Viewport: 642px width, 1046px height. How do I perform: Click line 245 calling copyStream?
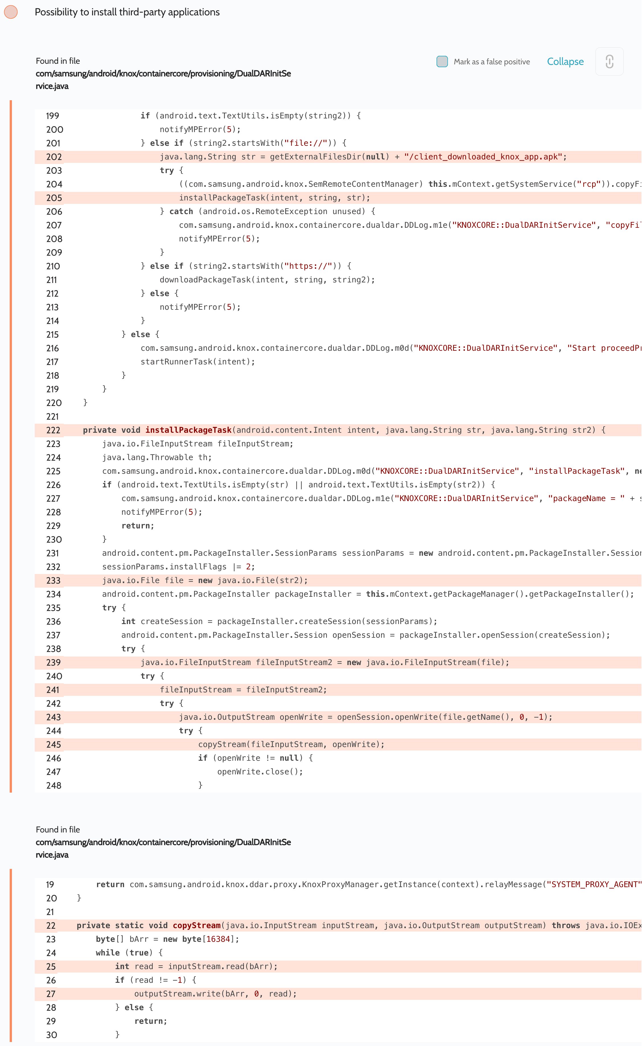point(291,744)
